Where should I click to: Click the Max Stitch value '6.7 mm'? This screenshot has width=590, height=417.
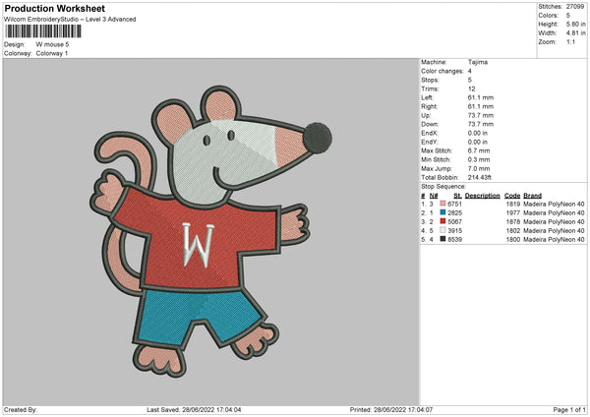coord(479,150)
